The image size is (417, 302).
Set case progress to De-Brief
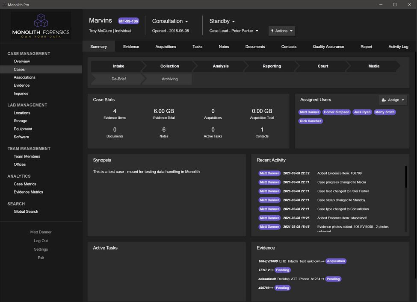(118, 79)
